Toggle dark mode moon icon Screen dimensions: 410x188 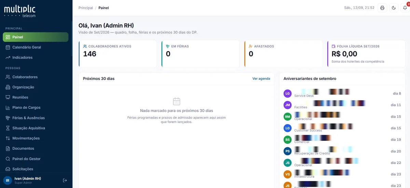pos(394,8)
